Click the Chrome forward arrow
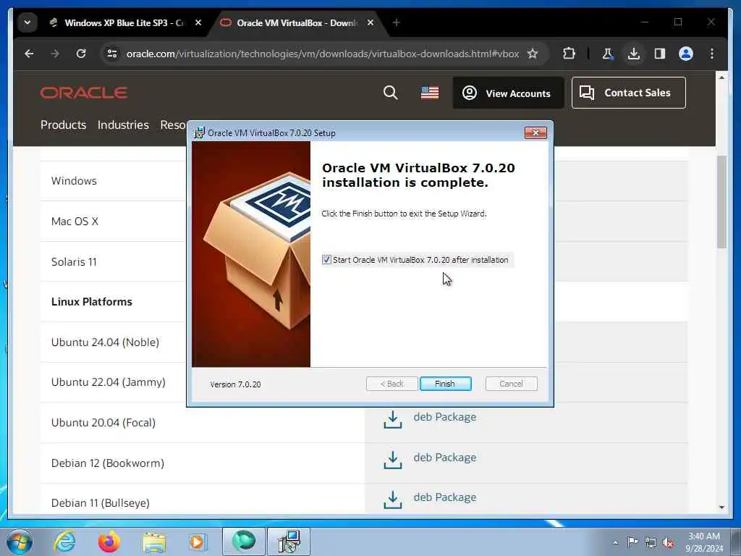This screenshot has width=741, height=556. coord(55,54)
